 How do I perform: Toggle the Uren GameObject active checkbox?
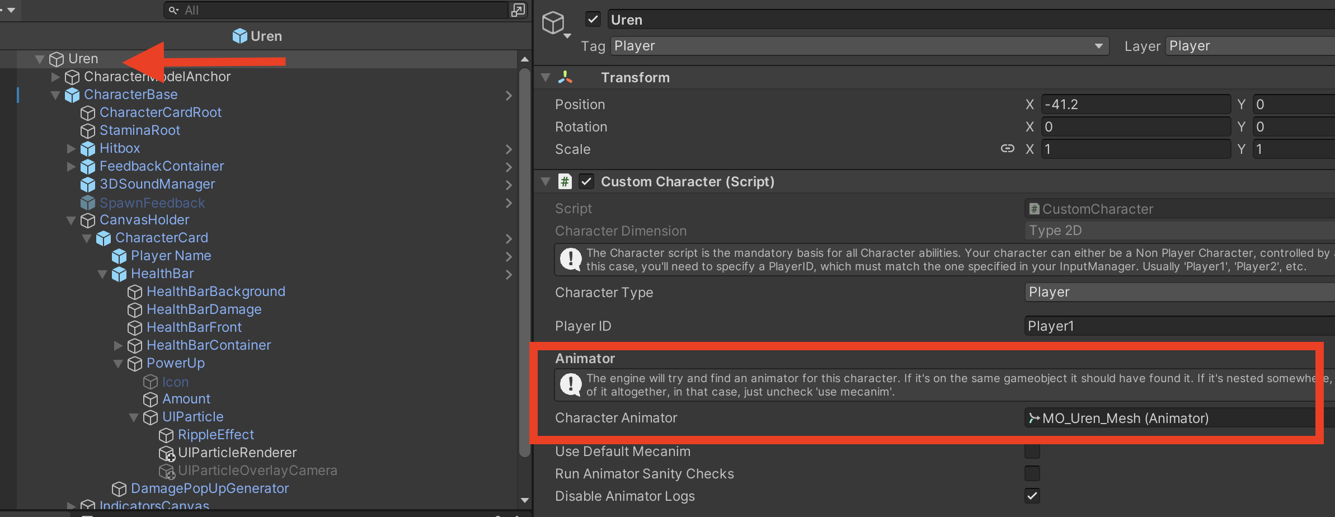593,20
